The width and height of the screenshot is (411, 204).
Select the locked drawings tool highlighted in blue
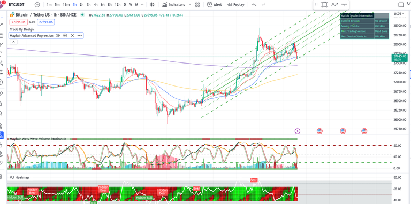2,136
